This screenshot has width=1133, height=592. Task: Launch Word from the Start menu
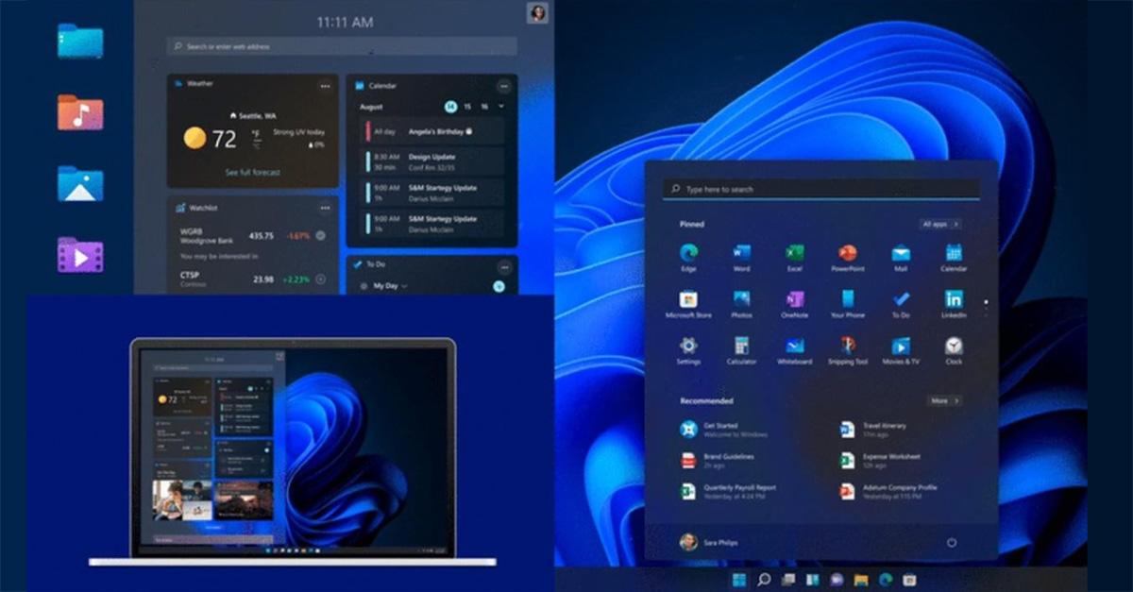point(741,257)
